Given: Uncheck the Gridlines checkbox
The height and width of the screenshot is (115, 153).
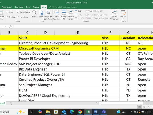Looking at the screenshot, I should [x=7, y=17].
